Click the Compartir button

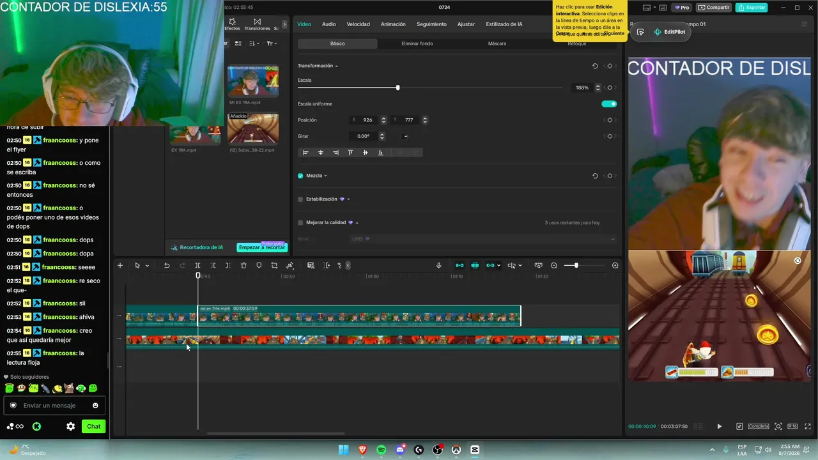(x=714, y=8)
